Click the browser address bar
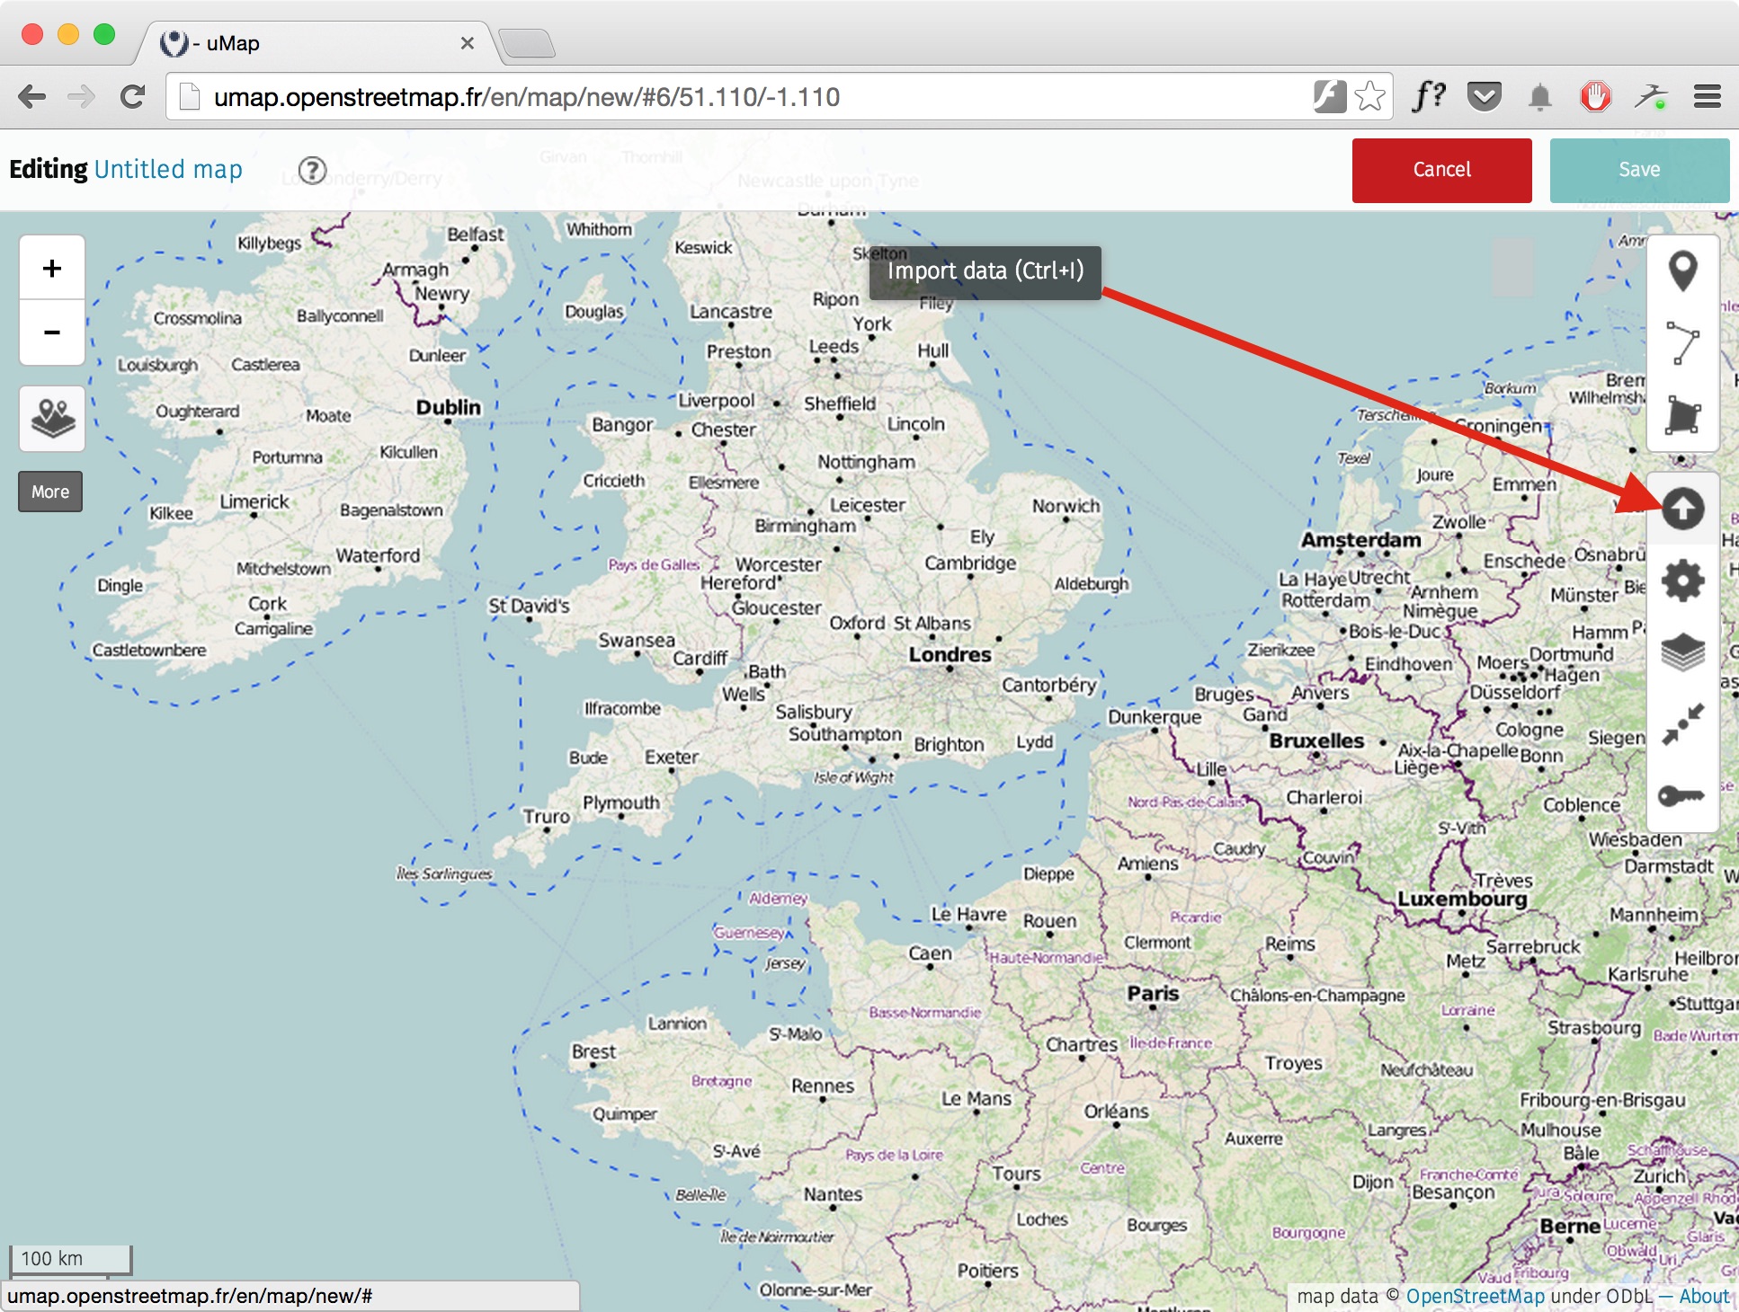1739x1312 pixels. coord(755,97)
